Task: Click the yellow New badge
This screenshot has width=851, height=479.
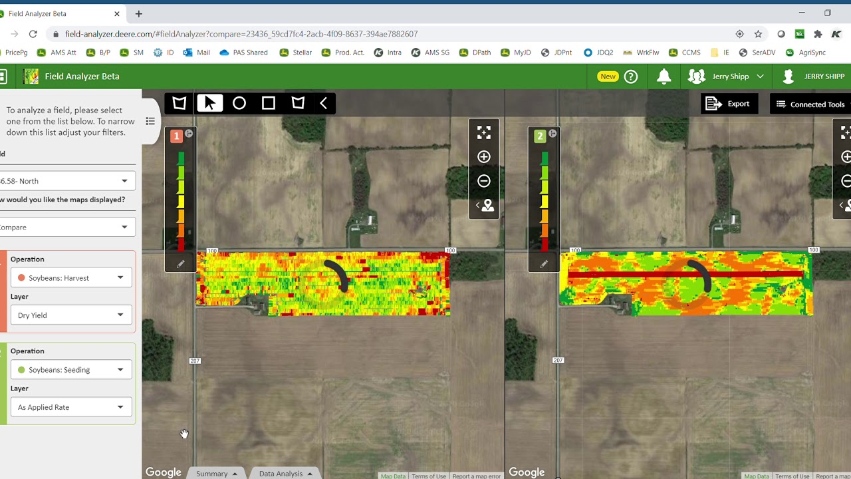Action: tap(608, 77)
